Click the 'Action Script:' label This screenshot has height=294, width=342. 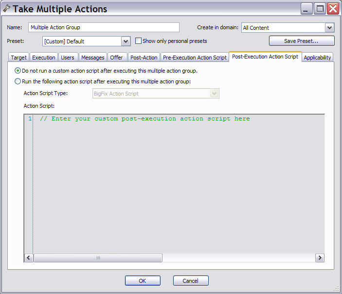tap(39, 106)
